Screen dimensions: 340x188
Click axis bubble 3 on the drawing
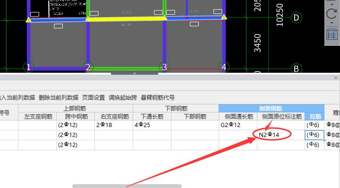click(x=165, y=67)
